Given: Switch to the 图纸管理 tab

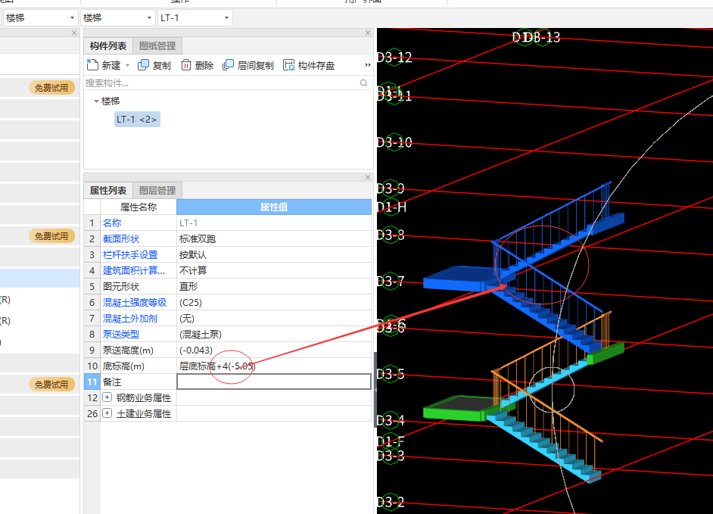Looking at the screenshot, I should pos(157,46).
